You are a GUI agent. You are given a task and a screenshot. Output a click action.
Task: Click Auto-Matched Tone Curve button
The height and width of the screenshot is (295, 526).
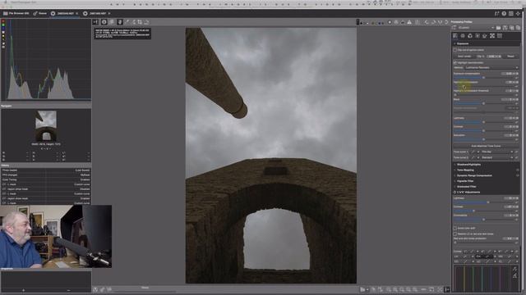486,146
